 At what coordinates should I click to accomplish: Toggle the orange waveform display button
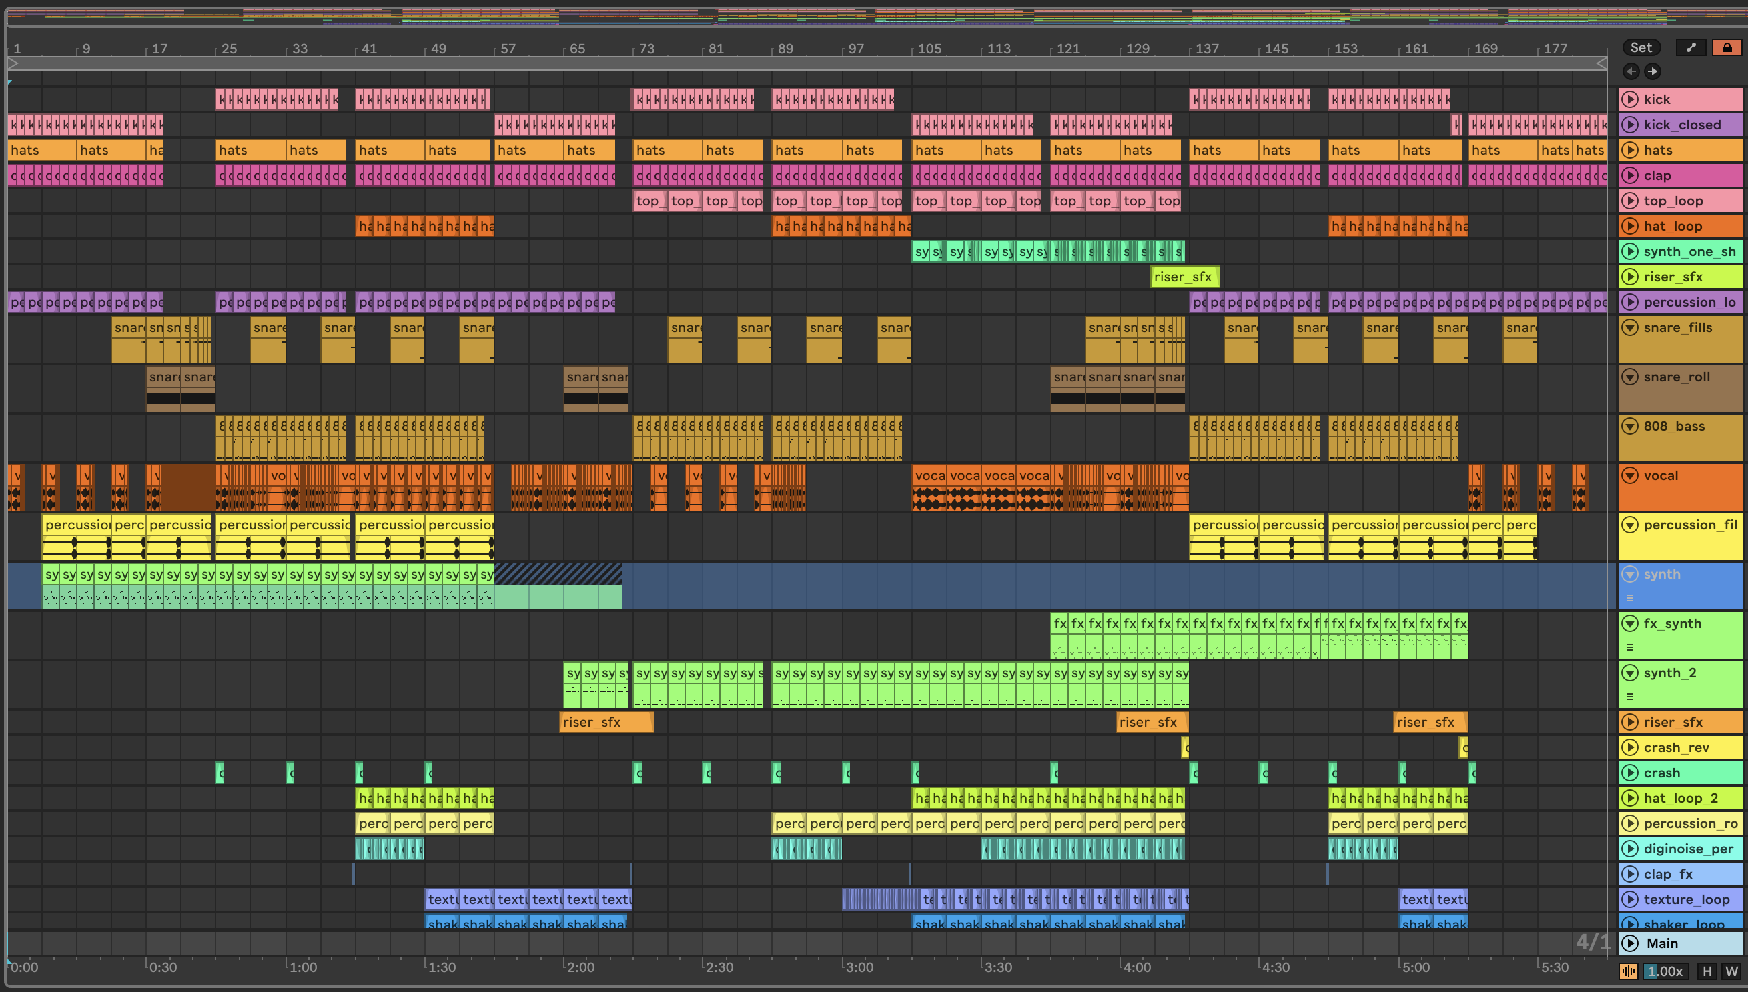[x=1629, y=971]
